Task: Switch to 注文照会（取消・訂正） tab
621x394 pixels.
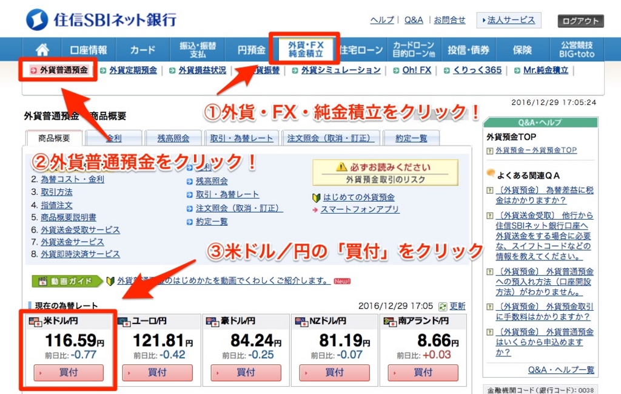Action: (x=331, y=138)
